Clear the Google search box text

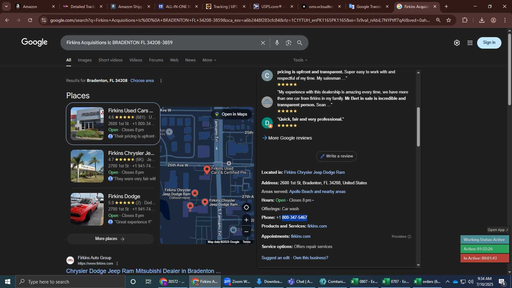coord(263,43)
